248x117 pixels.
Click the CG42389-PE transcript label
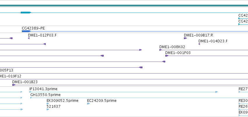pyautogui.click(x=33, y=28)
